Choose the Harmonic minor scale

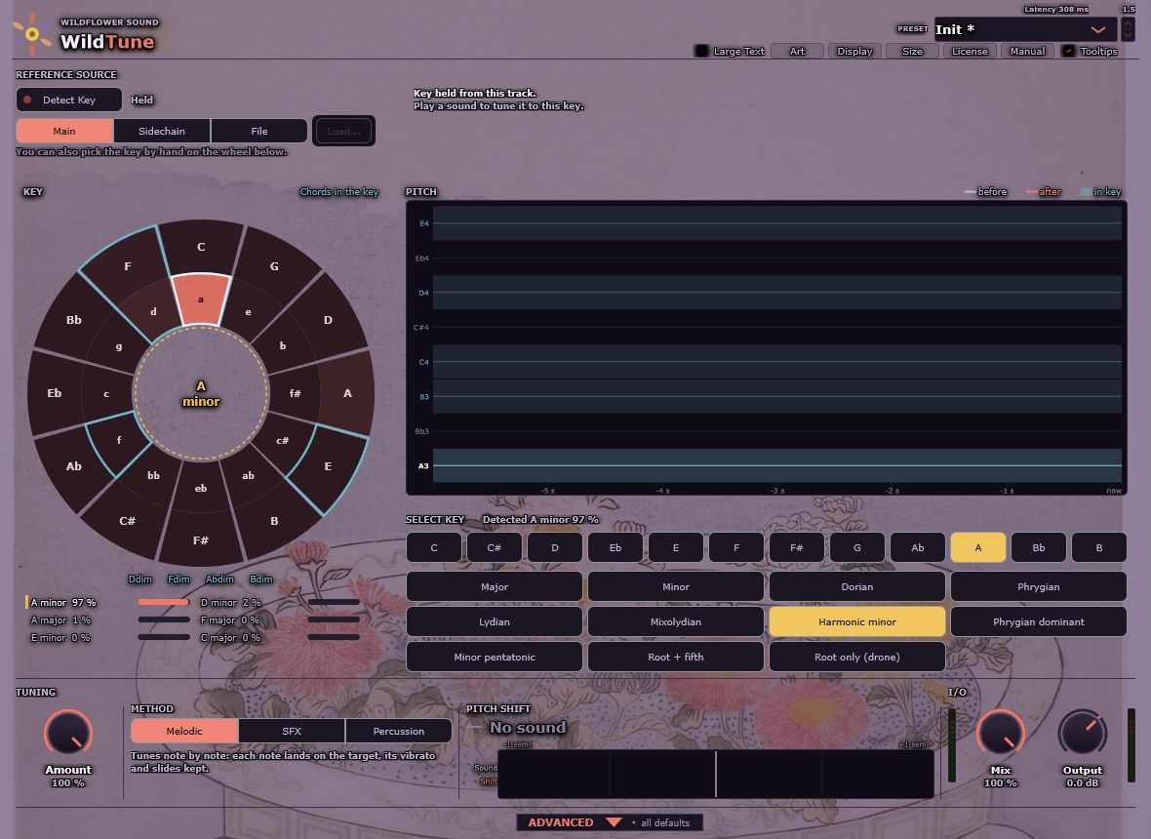pos(856,621)
